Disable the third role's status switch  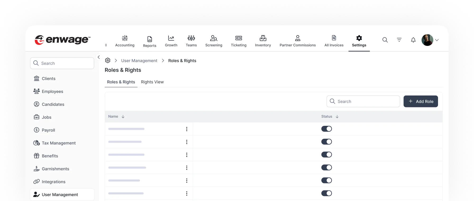click(326, 155)
